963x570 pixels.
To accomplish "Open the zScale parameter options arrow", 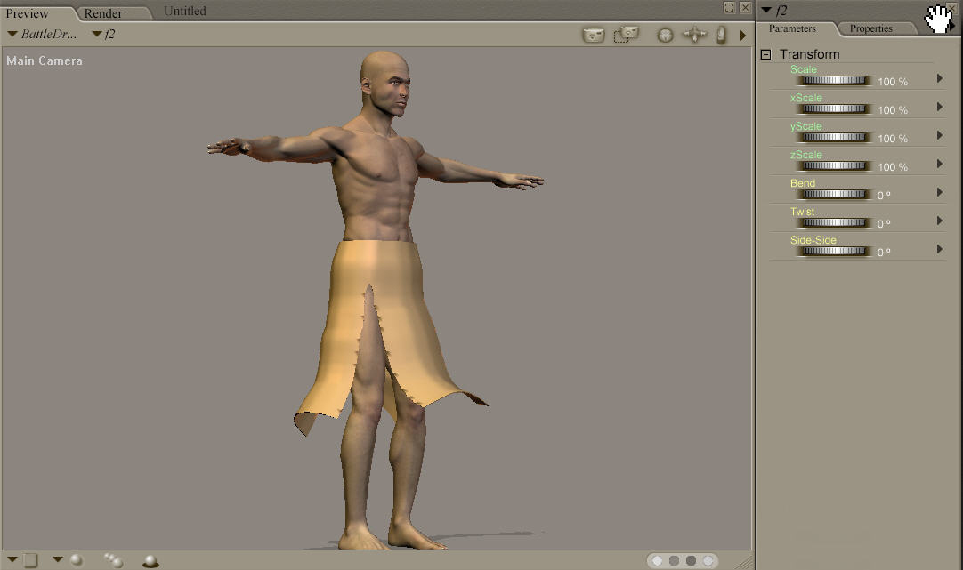I will click(x=940, y=164).
